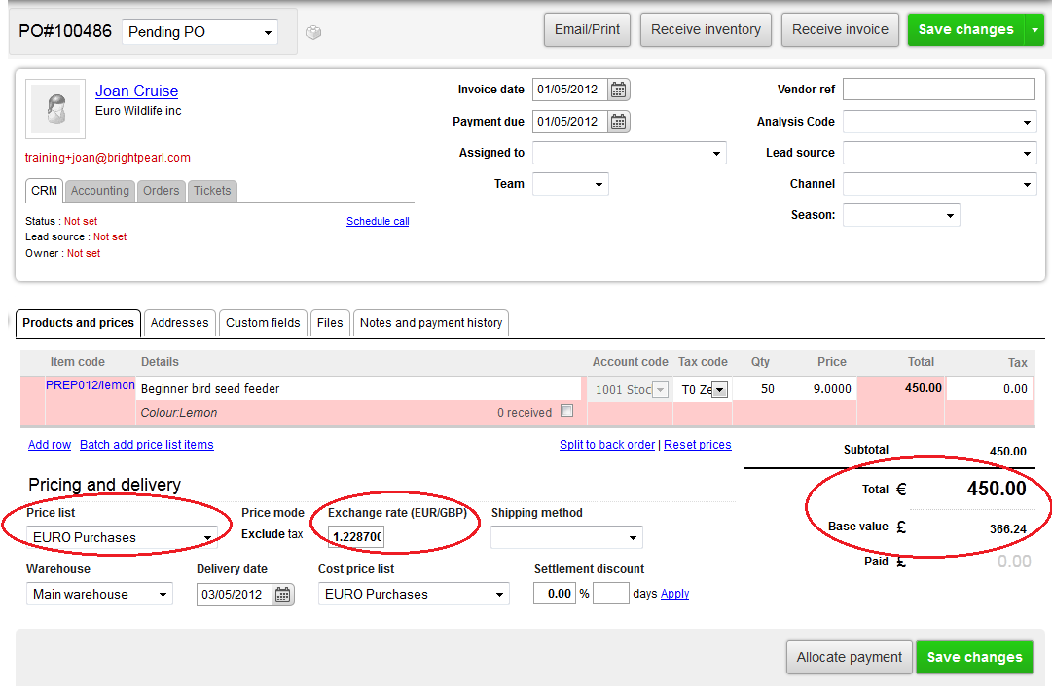The height and width of the screenshot is (691, 1052).
Task: Click the Receive invoice button
Action: [840, 29]
